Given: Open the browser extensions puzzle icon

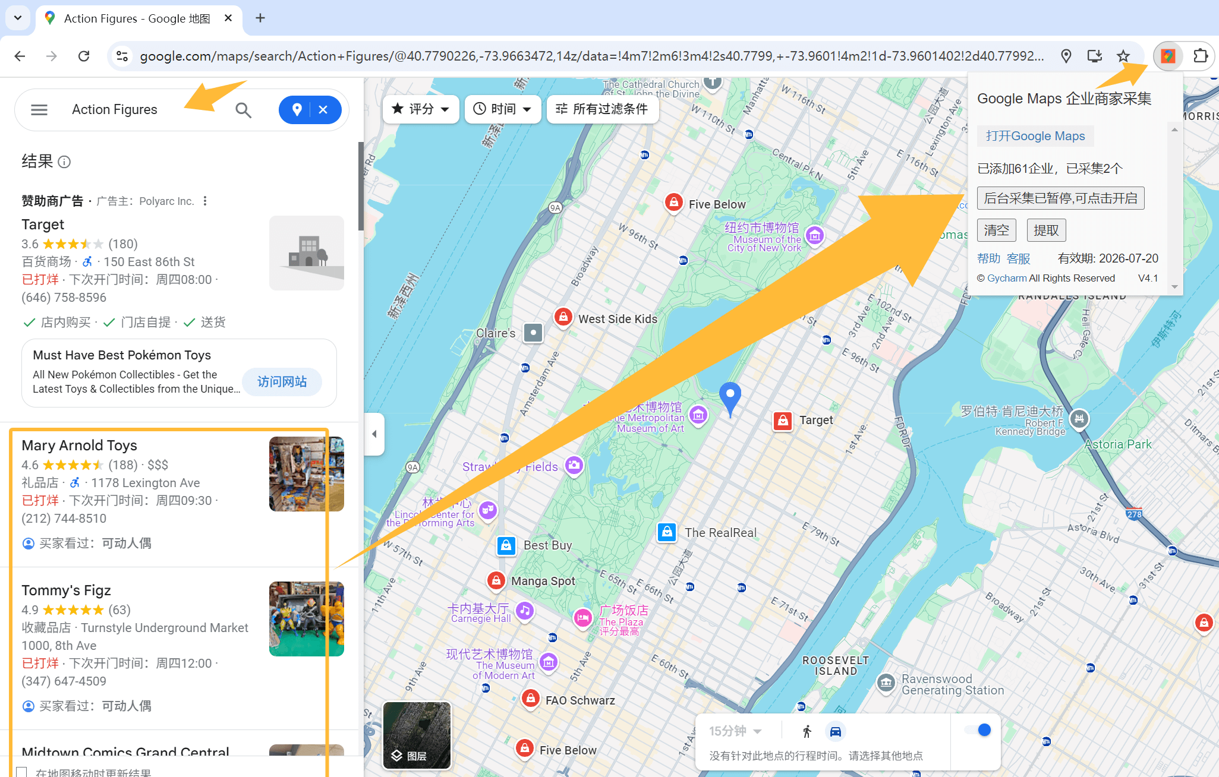Looking at the screenshot, I should (1201, 56).
